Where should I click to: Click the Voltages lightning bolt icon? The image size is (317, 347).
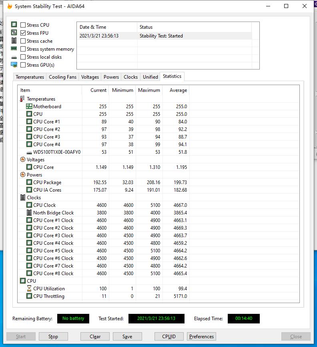pos(23,159)
